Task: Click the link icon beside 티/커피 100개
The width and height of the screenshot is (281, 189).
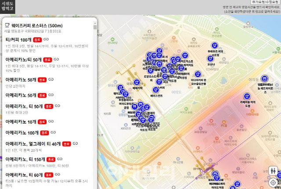Action: pyautogui.click(x=46, y=40)
